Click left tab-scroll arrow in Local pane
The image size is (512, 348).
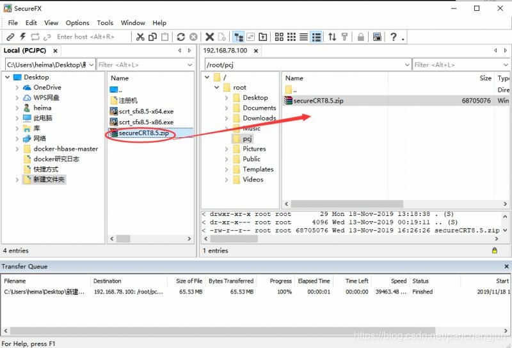tap(179, 51)
